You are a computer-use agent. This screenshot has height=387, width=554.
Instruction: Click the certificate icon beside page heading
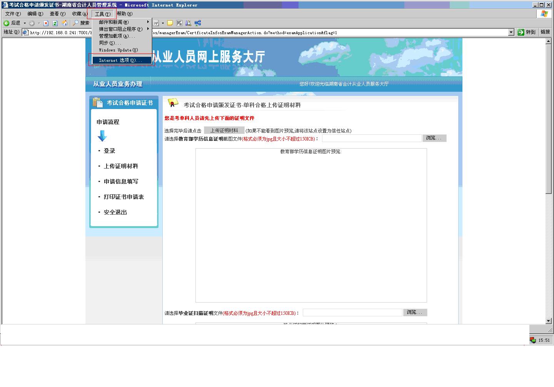point(173,103)
